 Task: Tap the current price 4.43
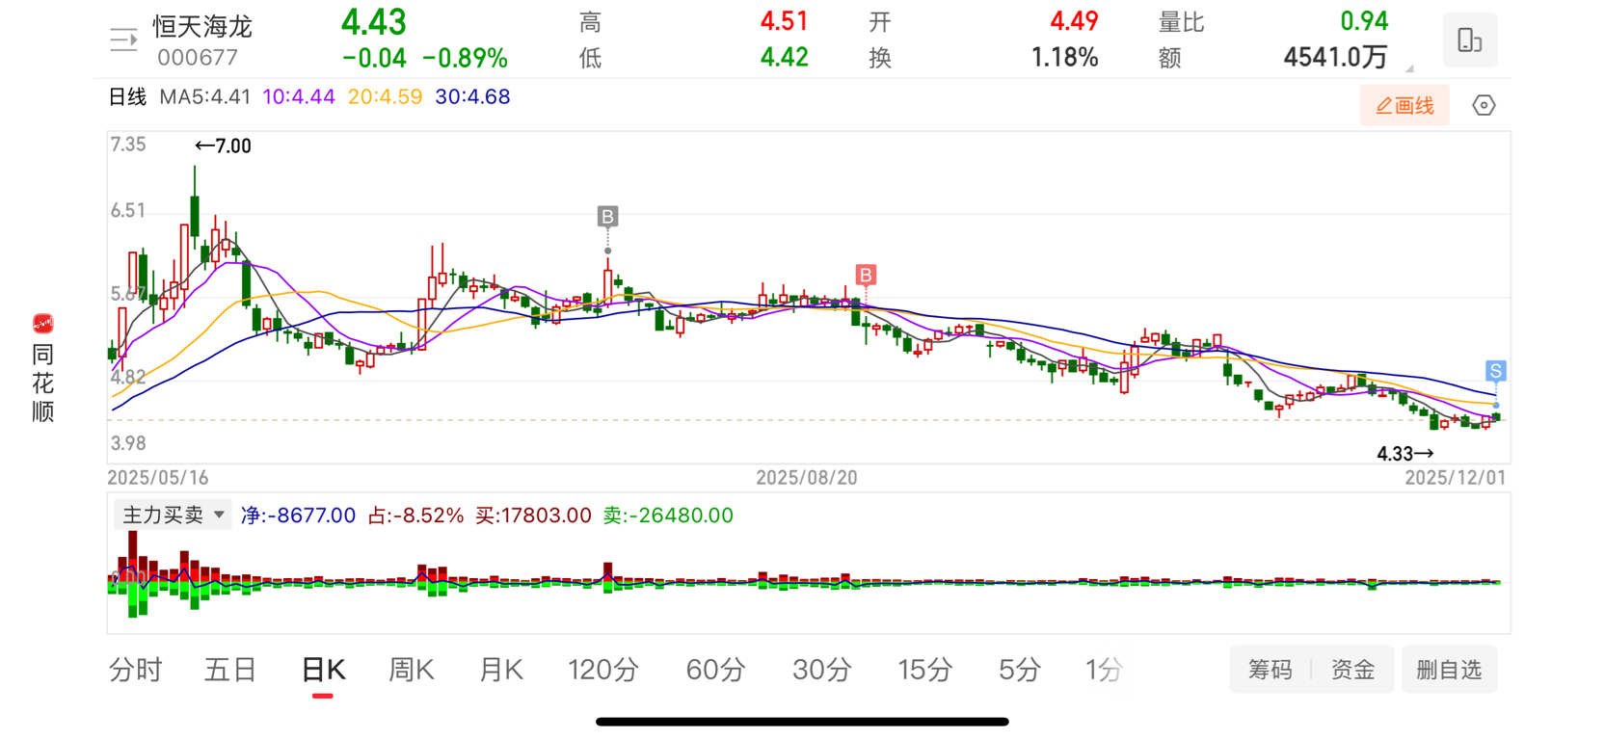pyautogui.click(x=374, y=22)
